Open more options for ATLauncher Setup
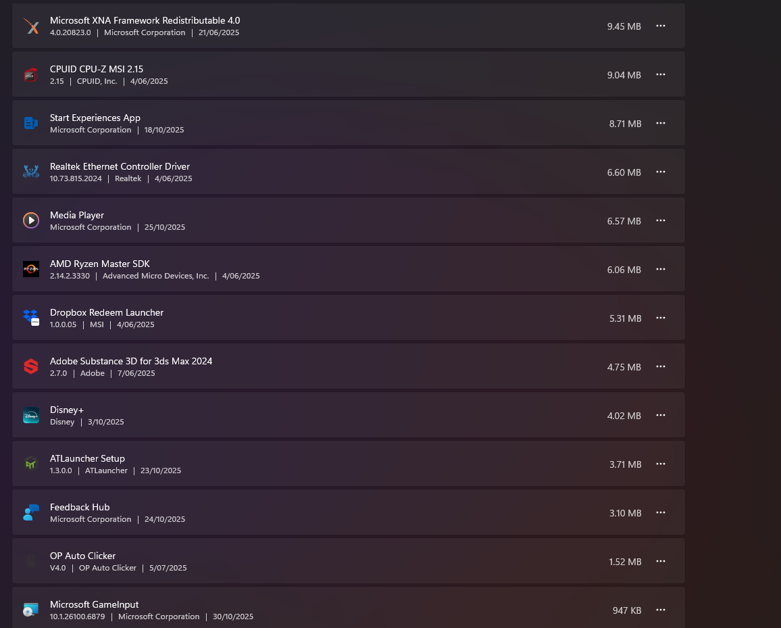This screenshot has height=628, width=781. pyautogui.click(x=661, y=464)
